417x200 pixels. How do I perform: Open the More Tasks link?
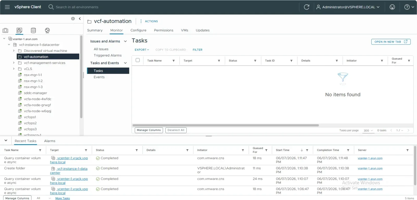(x=63, y=198)
